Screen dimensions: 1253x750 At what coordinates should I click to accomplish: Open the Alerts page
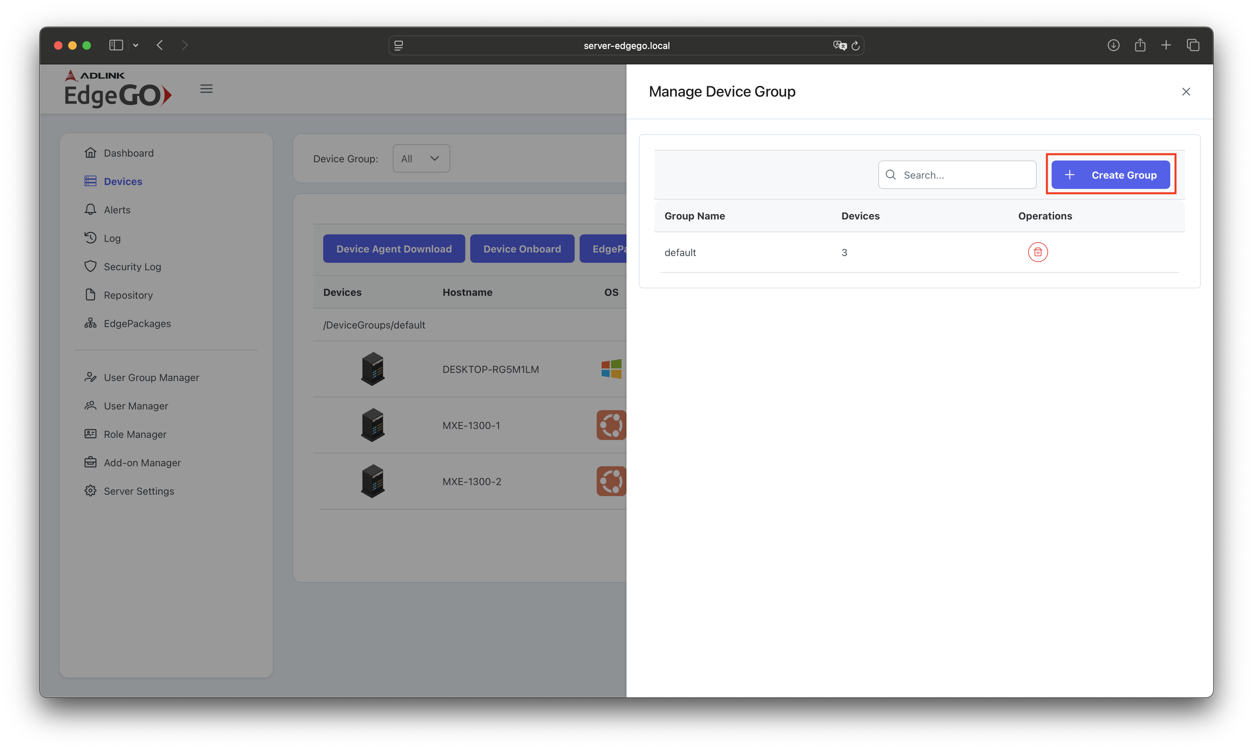(x=117, y=210)
